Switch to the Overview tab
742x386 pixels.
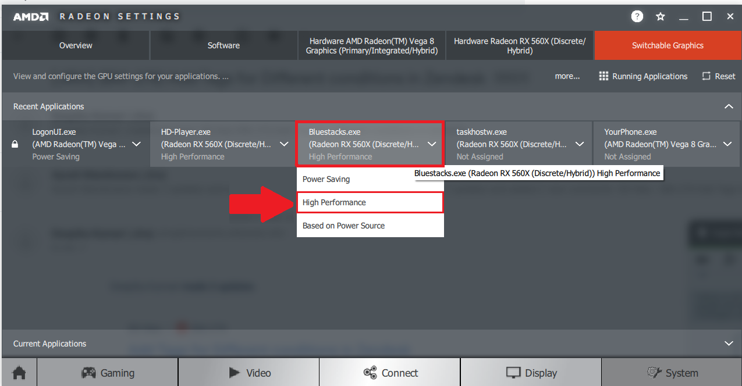pyautogui.click(x=76, y=45)
